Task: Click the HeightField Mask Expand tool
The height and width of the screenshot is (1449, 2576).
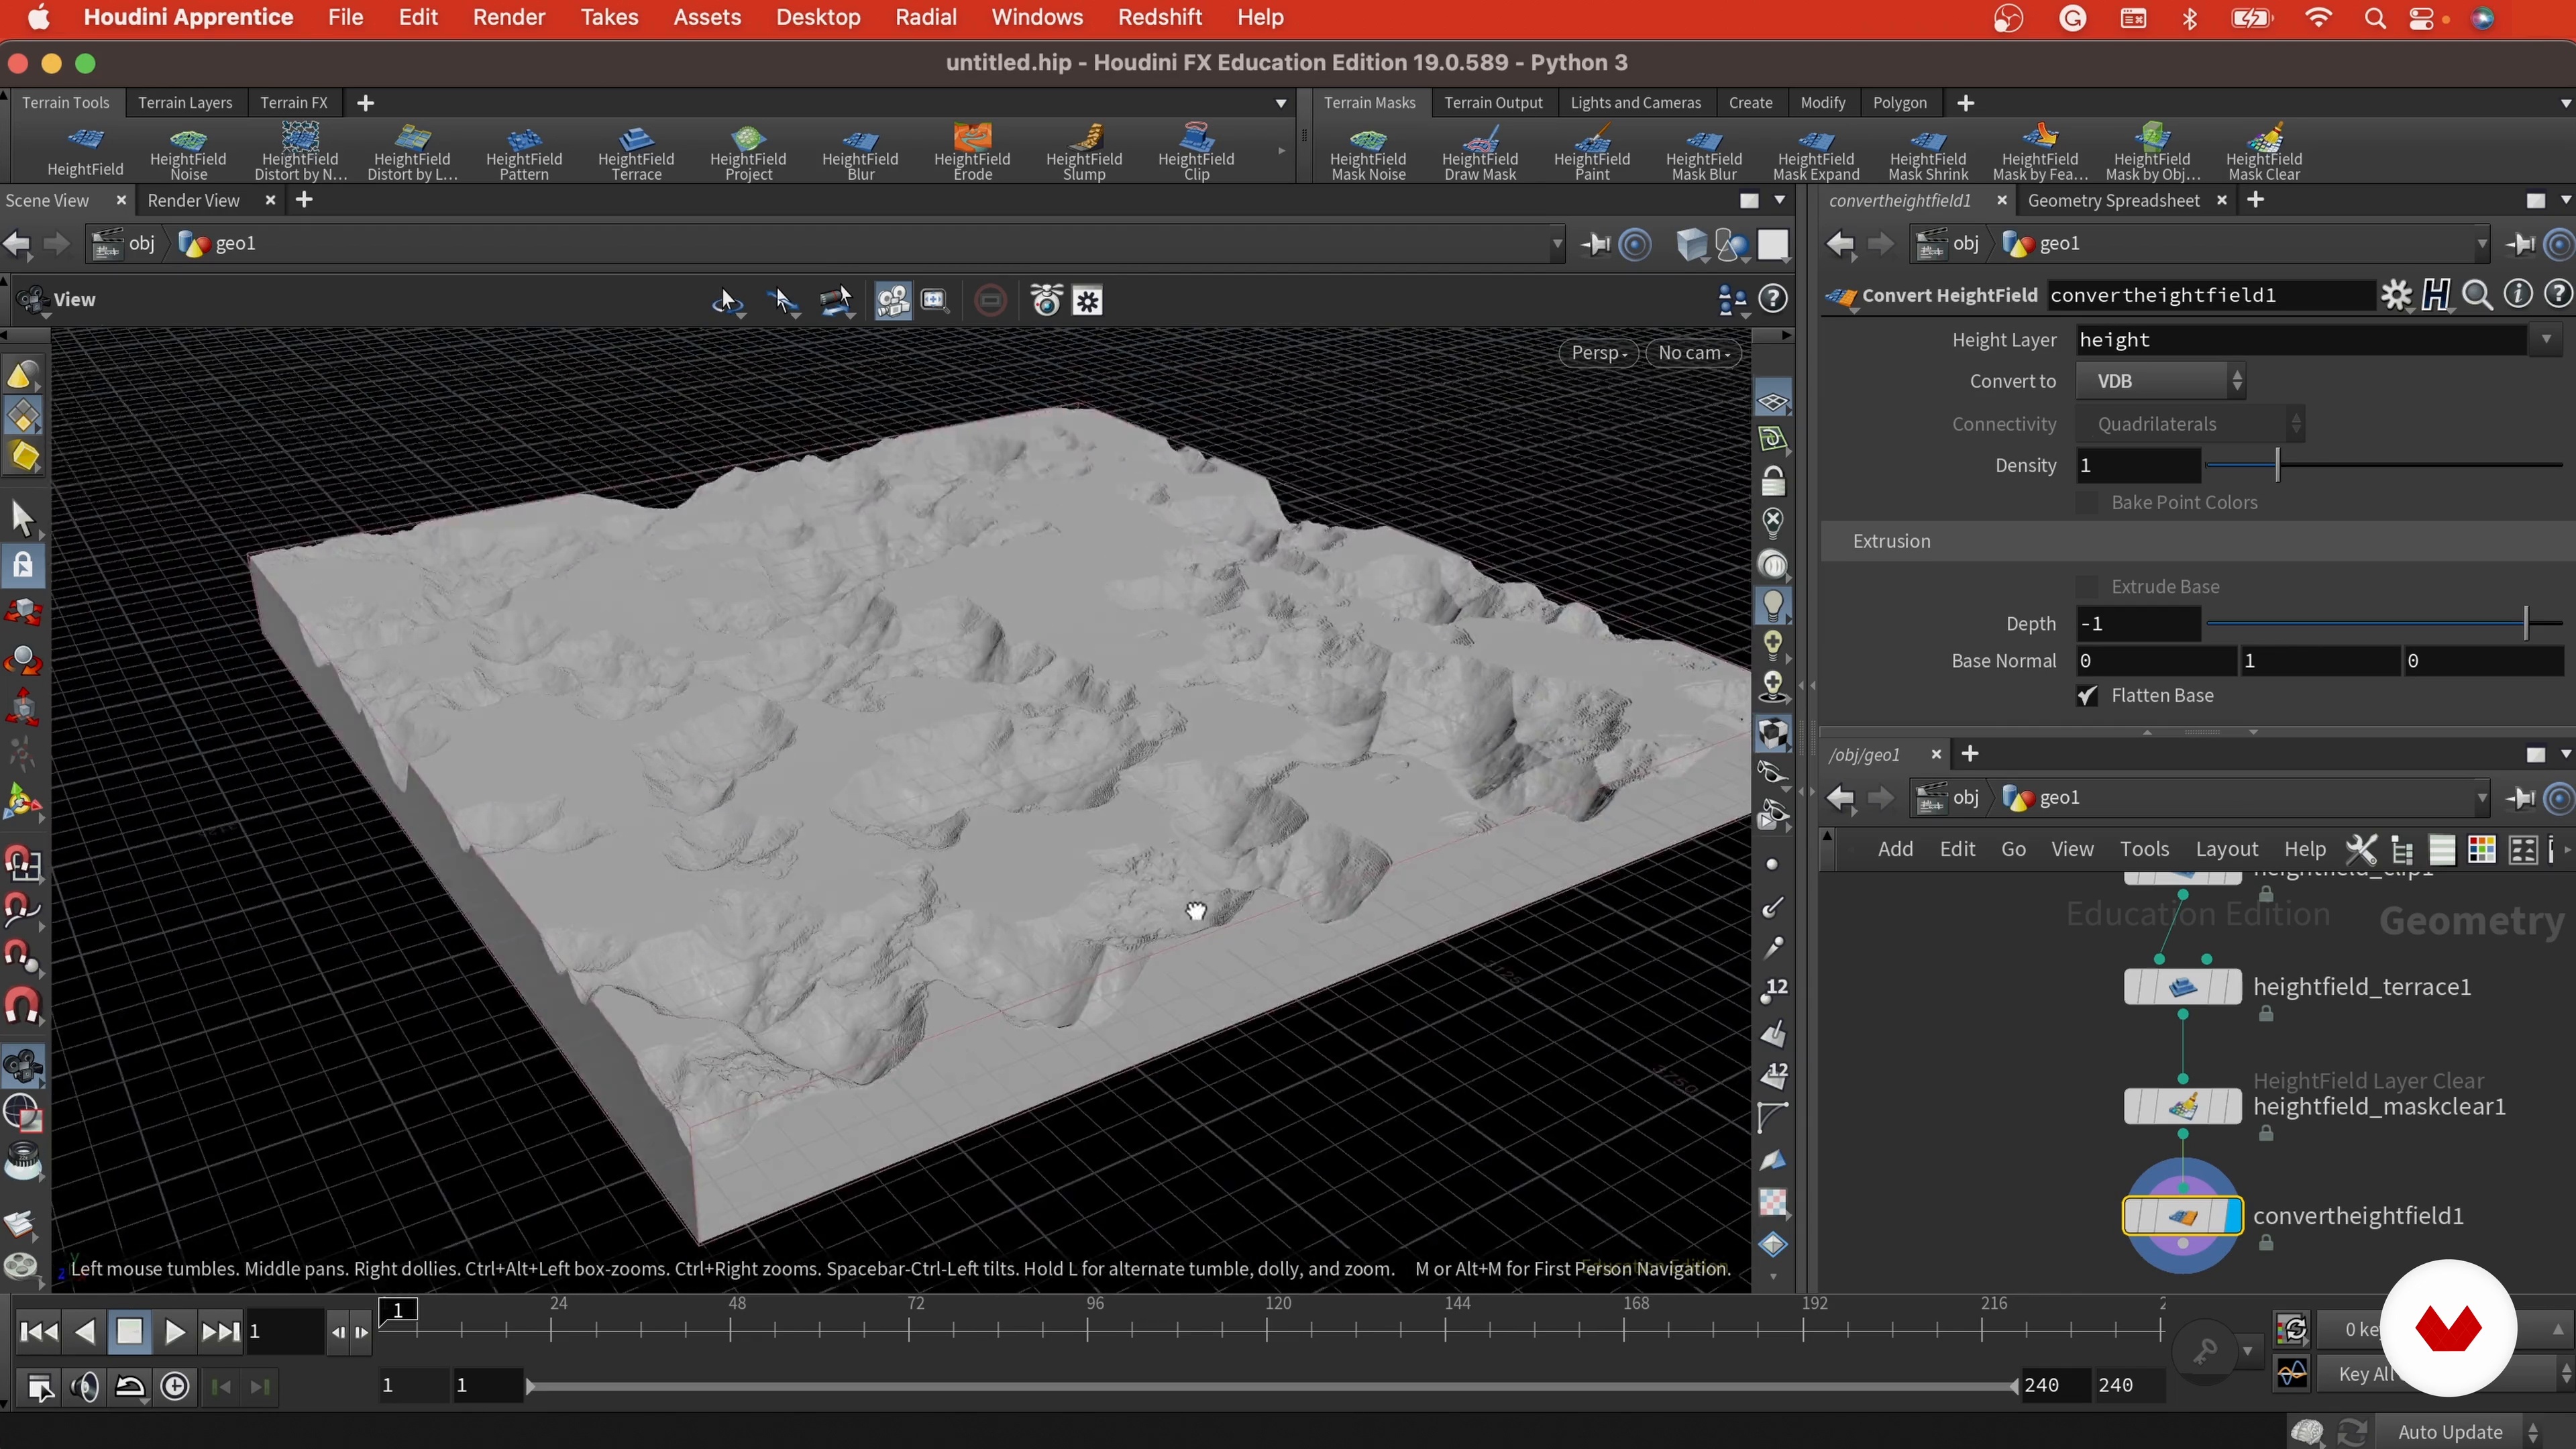Action: pos(1816,152)
